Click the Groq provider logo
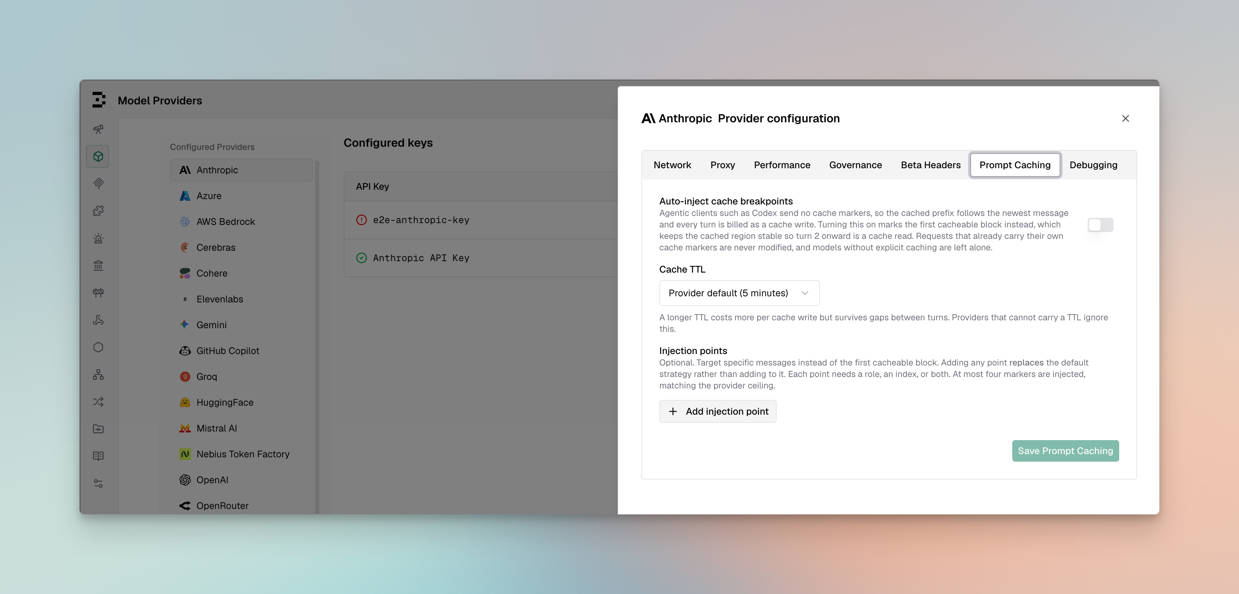This screenshot has width=1239, height=594. pyautogui.click(x=185, y=377)
